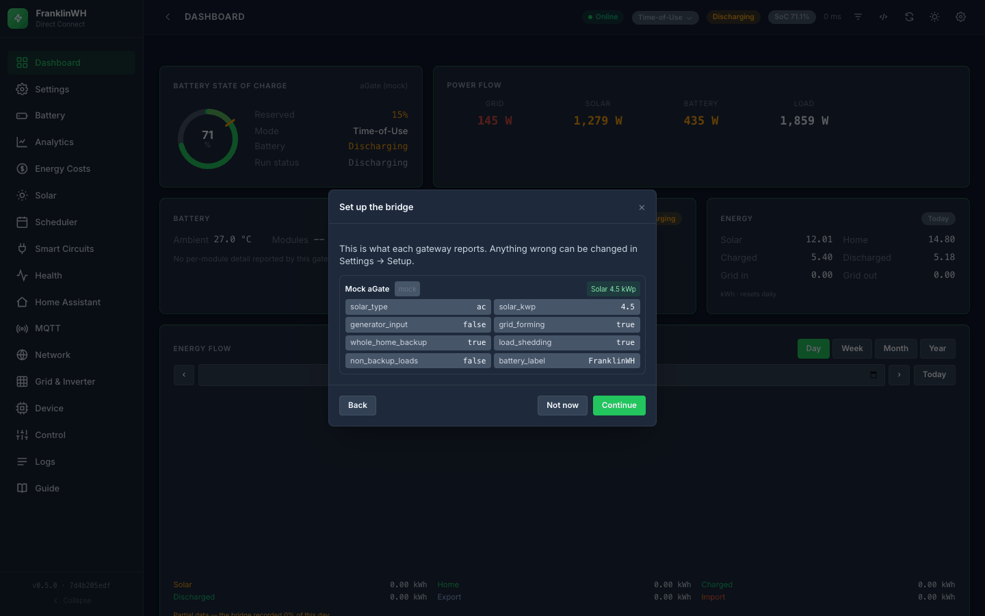Toggle light/dark theme sun icon

934,17
